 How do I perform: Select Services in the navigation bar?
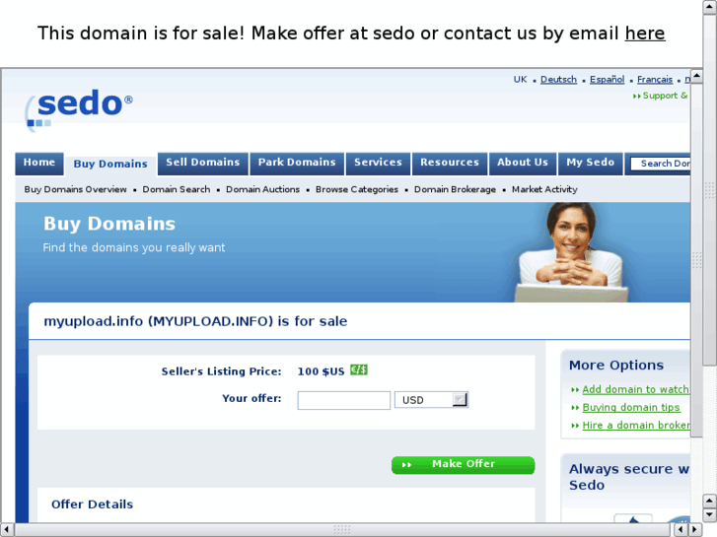click(x=378, y=164)
